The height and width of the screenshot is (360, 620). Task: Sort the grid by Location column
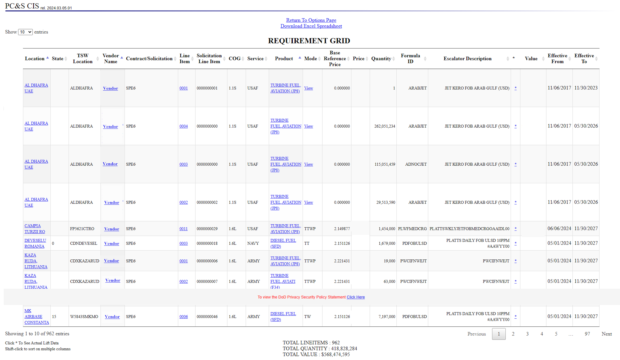[x=37, y=59]
